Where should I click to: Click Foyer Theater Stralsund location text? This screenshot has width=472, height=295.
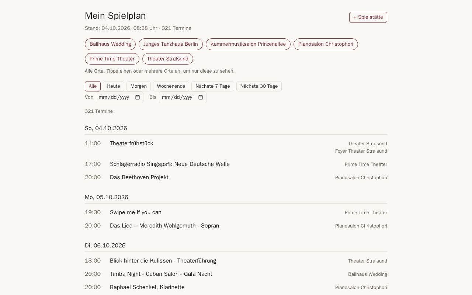point(361,151)
